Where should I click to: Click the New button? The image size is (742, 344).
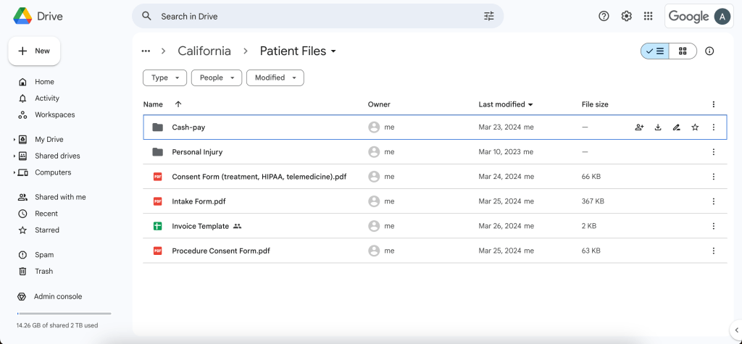coord(34,51)
